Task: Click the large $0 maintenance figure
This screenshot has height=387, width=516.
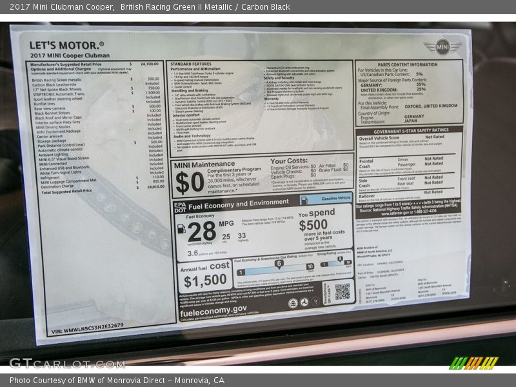Action: pyautogui.click(x=190, y=183)
